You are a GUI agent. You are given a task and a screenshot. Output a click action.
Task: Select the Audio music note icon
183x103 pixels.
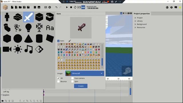click(29, 49)
